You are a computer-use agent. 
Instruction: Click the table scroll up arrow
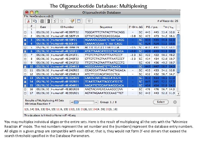point(178,32)
